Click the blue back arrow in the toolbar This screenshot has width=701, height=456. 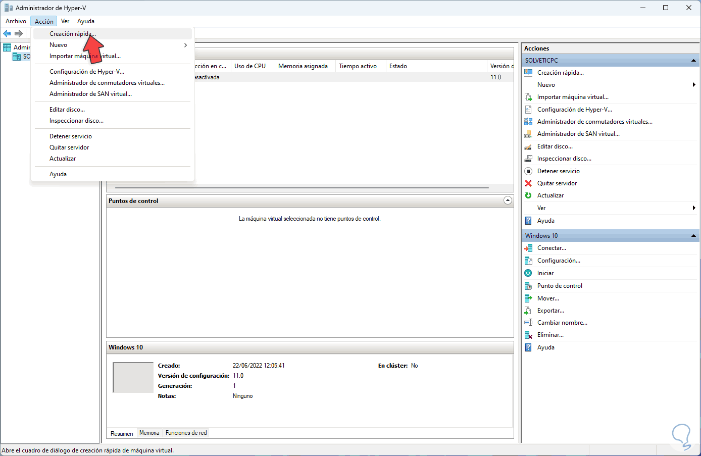click(x=7, y=33)
